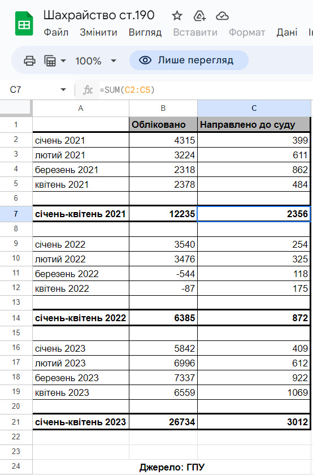This screenshot has height=475, width=313.
Task: Expand the filter views dropdown arrow
Action: [x=63, y=61]
